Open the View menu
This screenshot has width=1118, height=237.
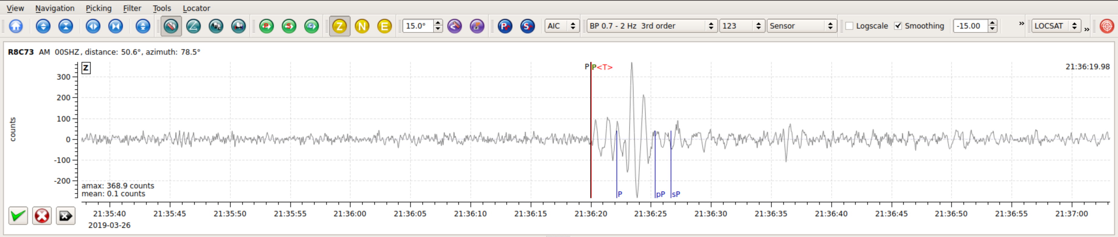[15, 8]
